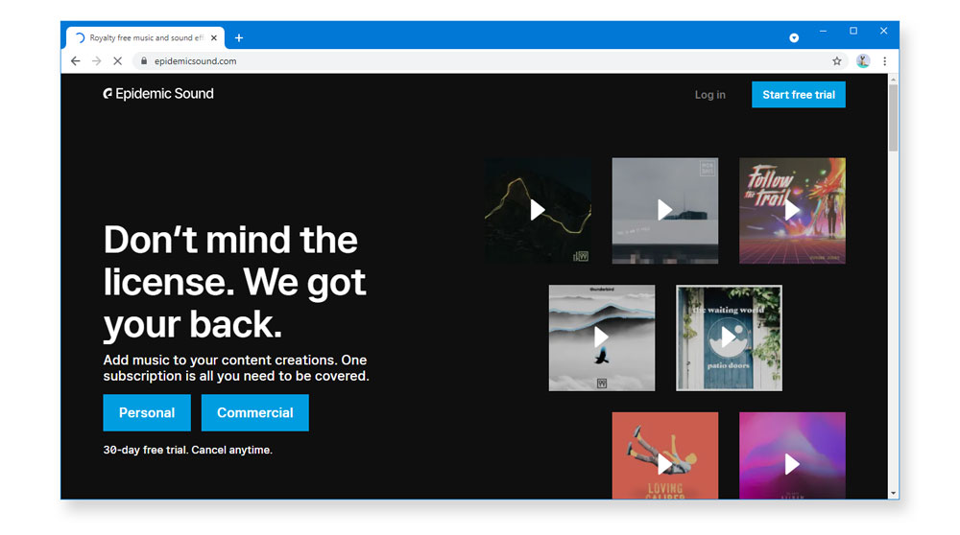Play the purple gradient album

(x=792, y=465)
